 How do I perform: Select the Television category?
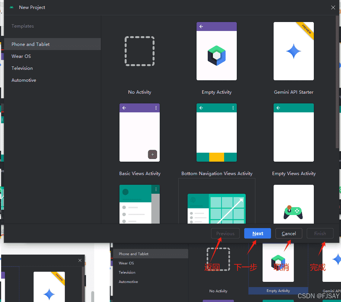[x=22, y=68]
